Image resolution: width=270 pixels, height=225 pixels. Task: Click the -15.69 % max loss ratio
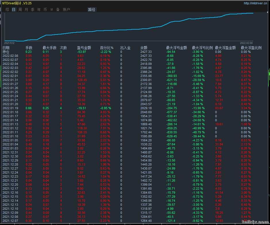(x=198, y=76)
